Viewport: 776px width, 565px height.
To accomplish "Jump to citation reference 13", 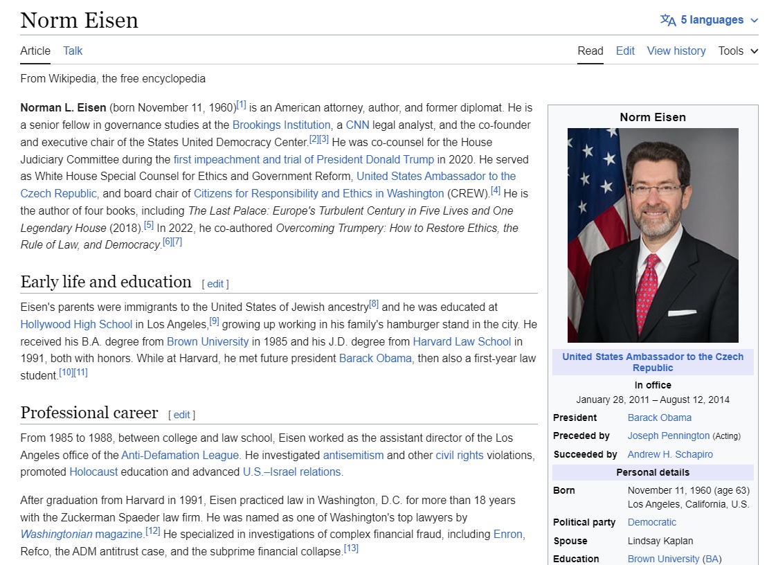I will (x=351, y=548).
